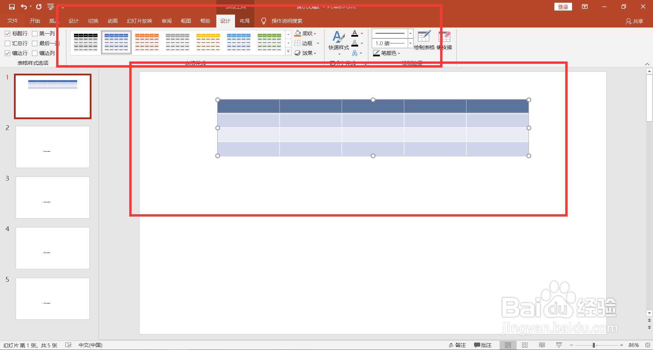
Task: Expand the table styles gallery
Action: coord(288,52)
